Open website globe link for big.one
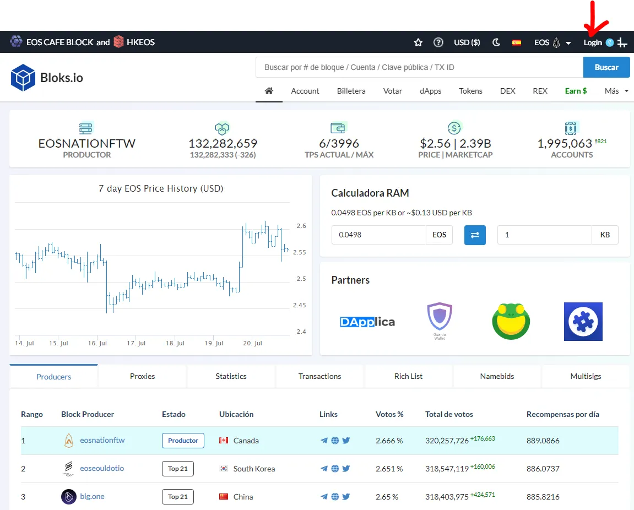Screen dimensions: 634x510 [335, 497]
